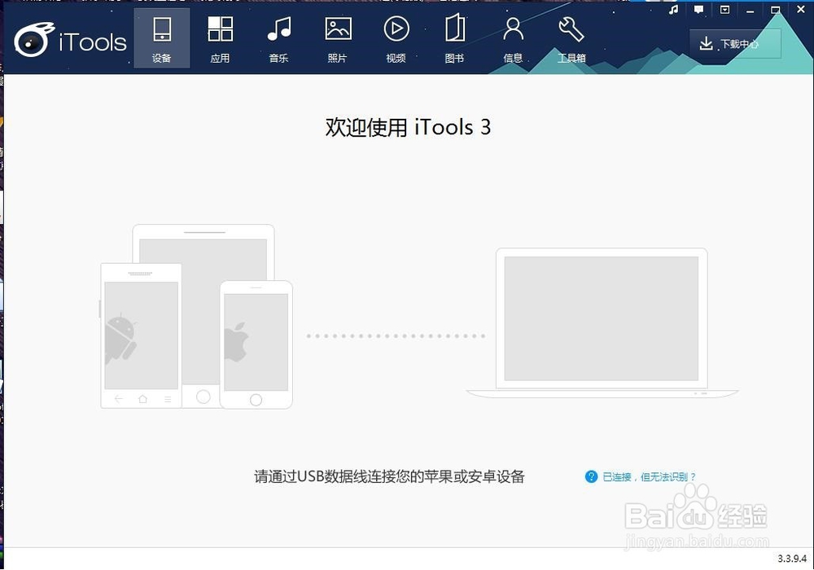Click the blue question mark help icon
Screen dimensions: 814x570
pyautogui.click(x=589, y=476)
